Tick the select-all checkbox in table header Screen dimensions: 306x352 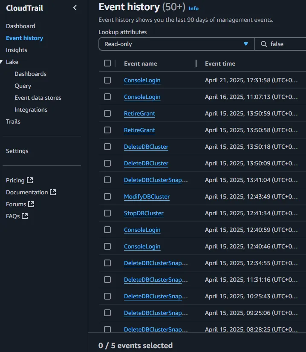point(107,63)
